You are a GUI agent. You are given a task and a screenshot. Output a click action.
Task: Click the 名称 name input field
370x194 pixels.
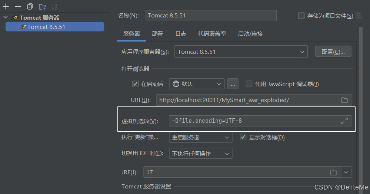point(210,16)
